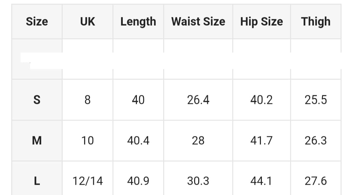This screenshot has width=347, height=195.
Task: Click the UK 12/14 cell
Action: pyautogui.click(x=87, y=181)
